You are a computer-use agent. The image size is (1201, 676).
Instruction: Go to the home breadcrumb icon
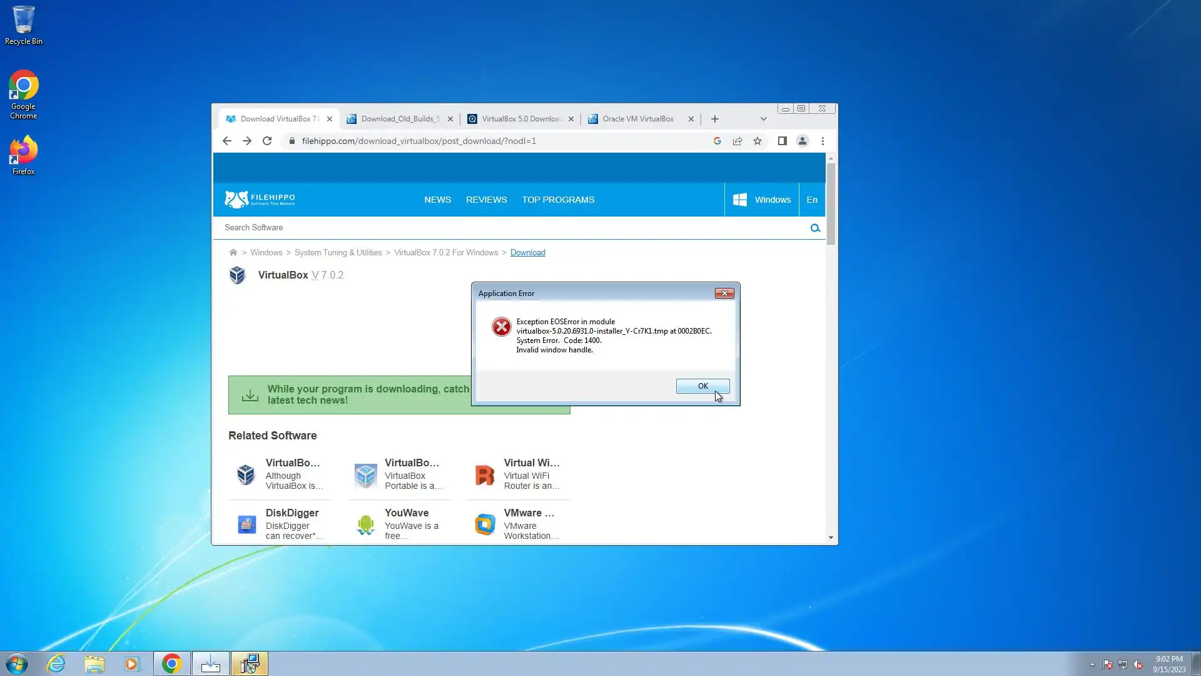(233, 252)
